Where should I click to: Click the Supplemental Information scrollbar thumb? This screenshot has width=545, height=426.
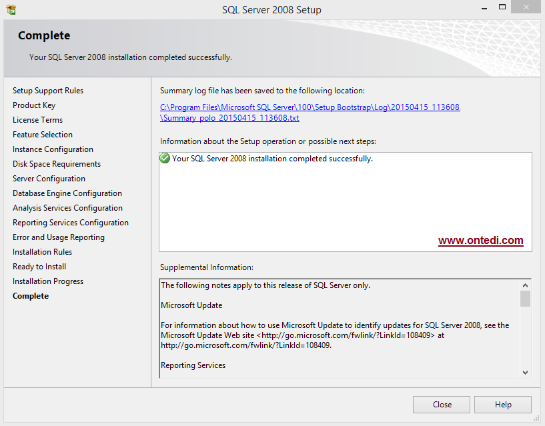[525, 299]
